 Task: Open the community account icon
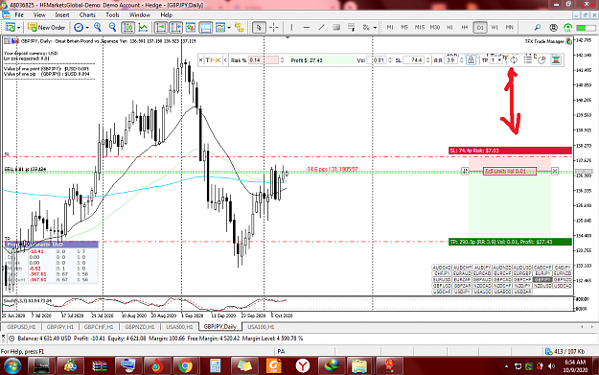pyautogui.click(x=554, y=28)
